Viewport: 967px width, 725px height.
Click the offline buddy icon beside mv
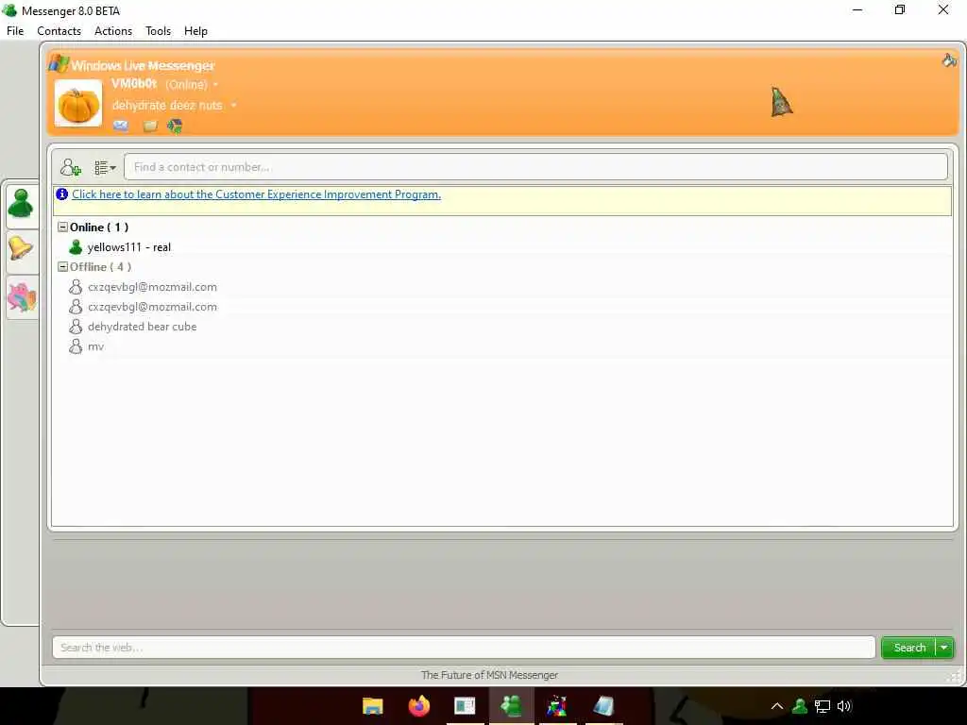(x=76, y=346)
